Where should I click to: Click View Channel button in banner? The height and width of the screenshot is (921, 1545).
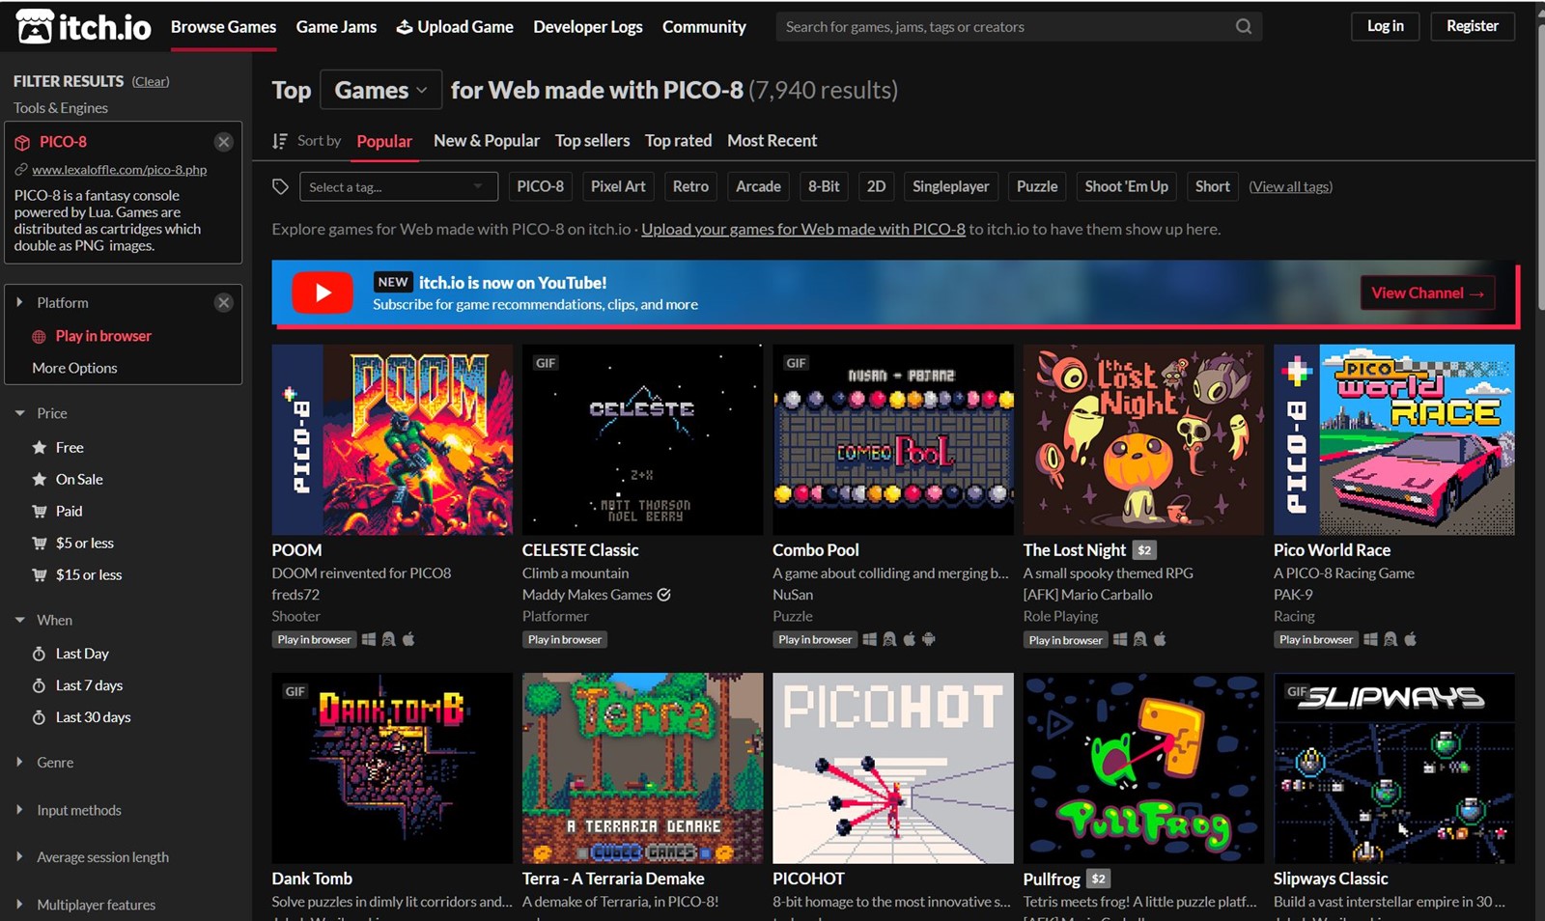(x=1427, y=293)
